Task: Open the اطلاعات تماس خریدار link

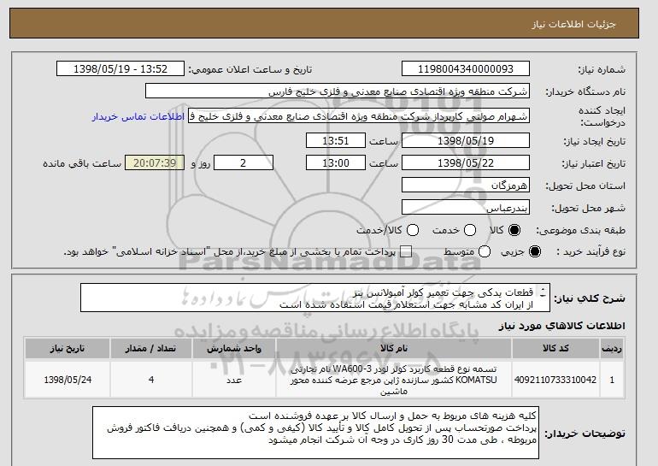Action: [x=138, y=116]
